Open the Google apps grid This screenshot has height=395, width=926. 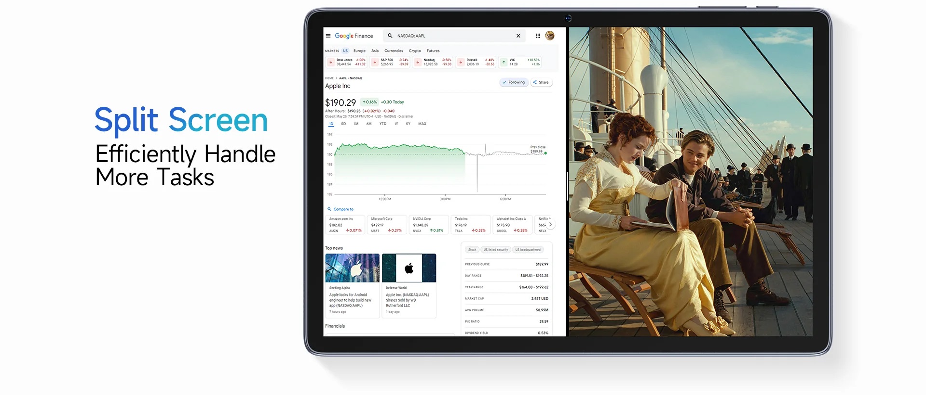538,36
